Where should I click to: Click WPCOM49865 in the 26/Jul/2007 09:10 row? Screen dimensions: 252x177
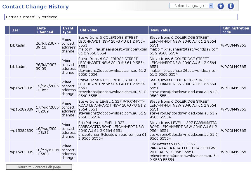point(234,45)
